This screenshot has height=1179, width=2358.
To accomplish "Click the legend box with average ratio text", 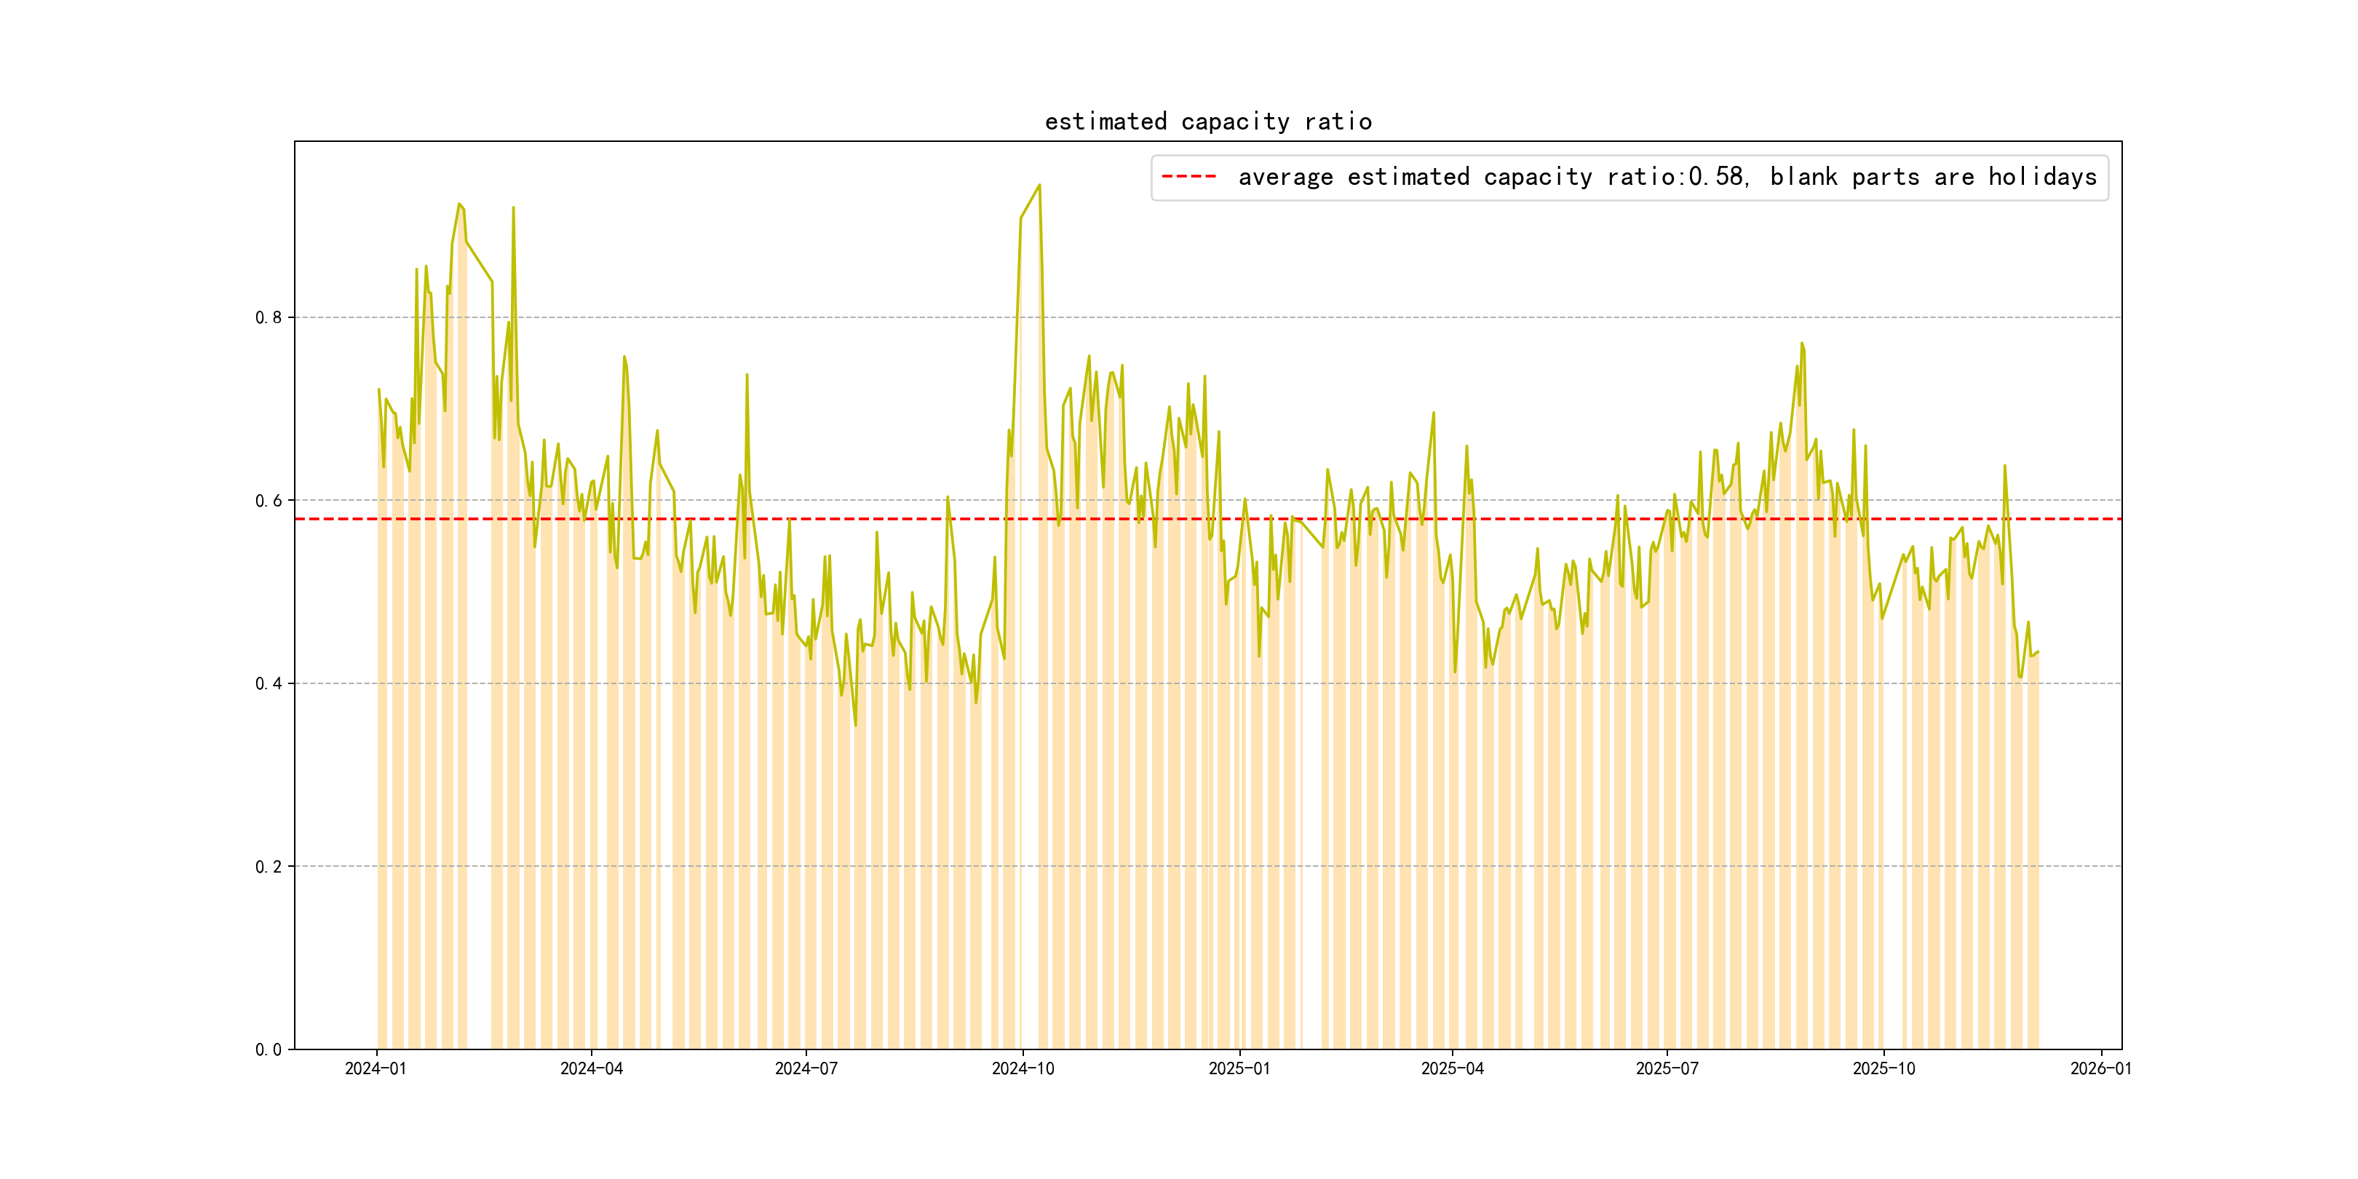I will coord(1629,177).
